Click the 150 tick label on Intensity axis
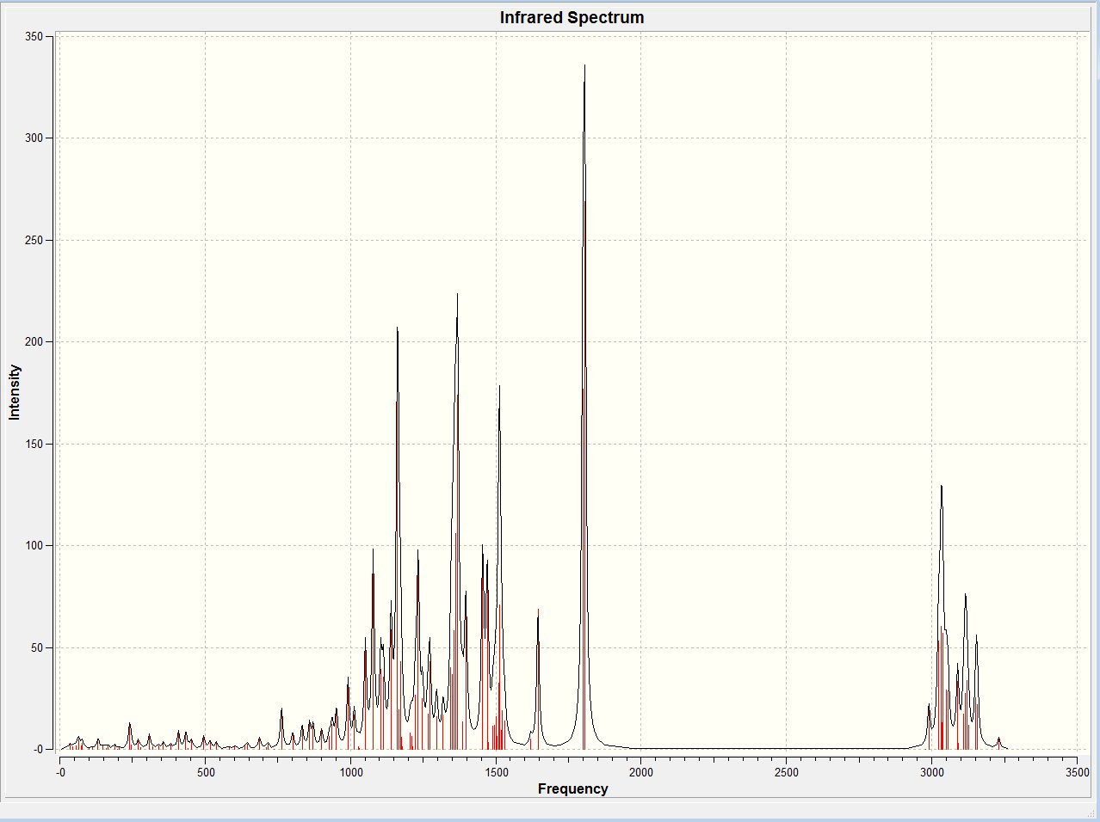1100x822 pixels. [x=34, y=444]
